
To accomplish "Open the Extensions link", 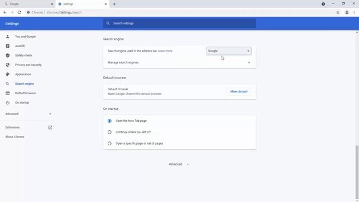I will tap(12, 127).
